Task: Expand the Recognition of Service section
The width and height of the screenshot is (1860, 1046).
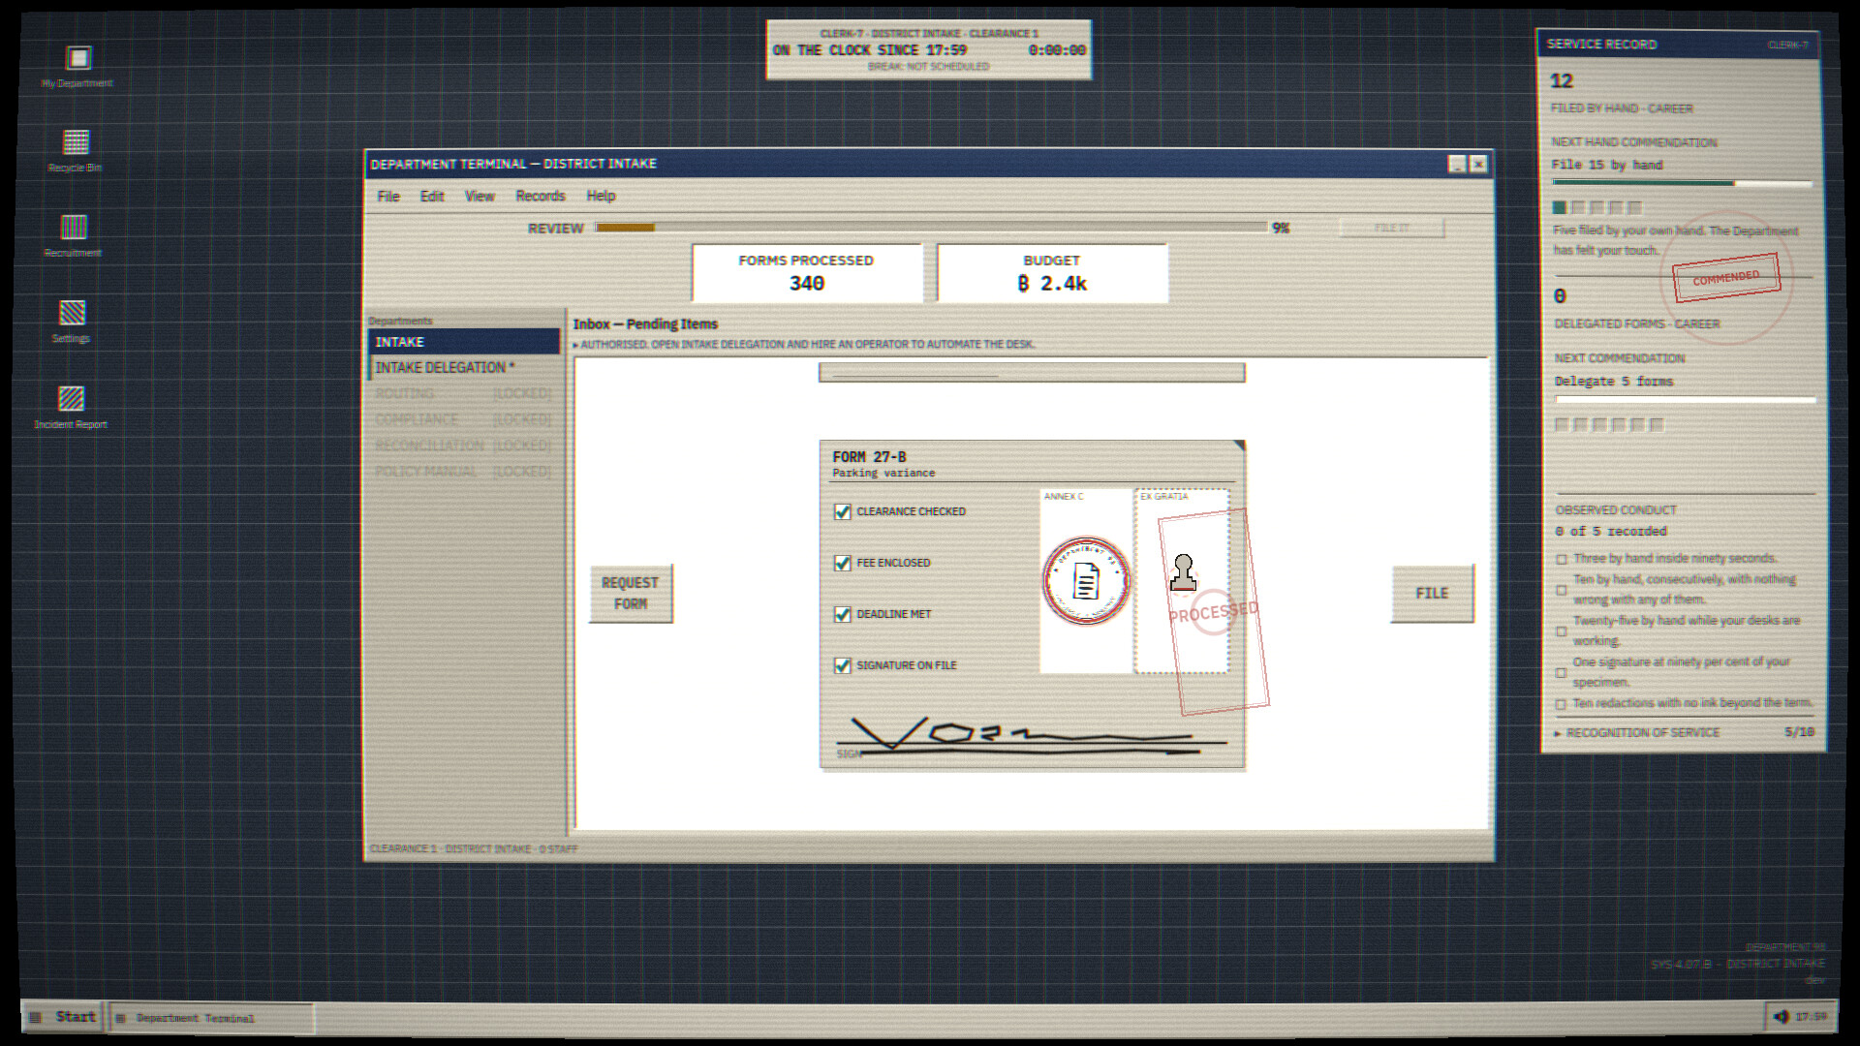Action: (1684, 733)
